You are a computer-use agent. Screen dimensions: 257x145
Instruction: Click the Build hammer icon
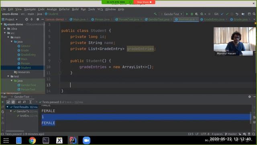(x=155, y=14)
